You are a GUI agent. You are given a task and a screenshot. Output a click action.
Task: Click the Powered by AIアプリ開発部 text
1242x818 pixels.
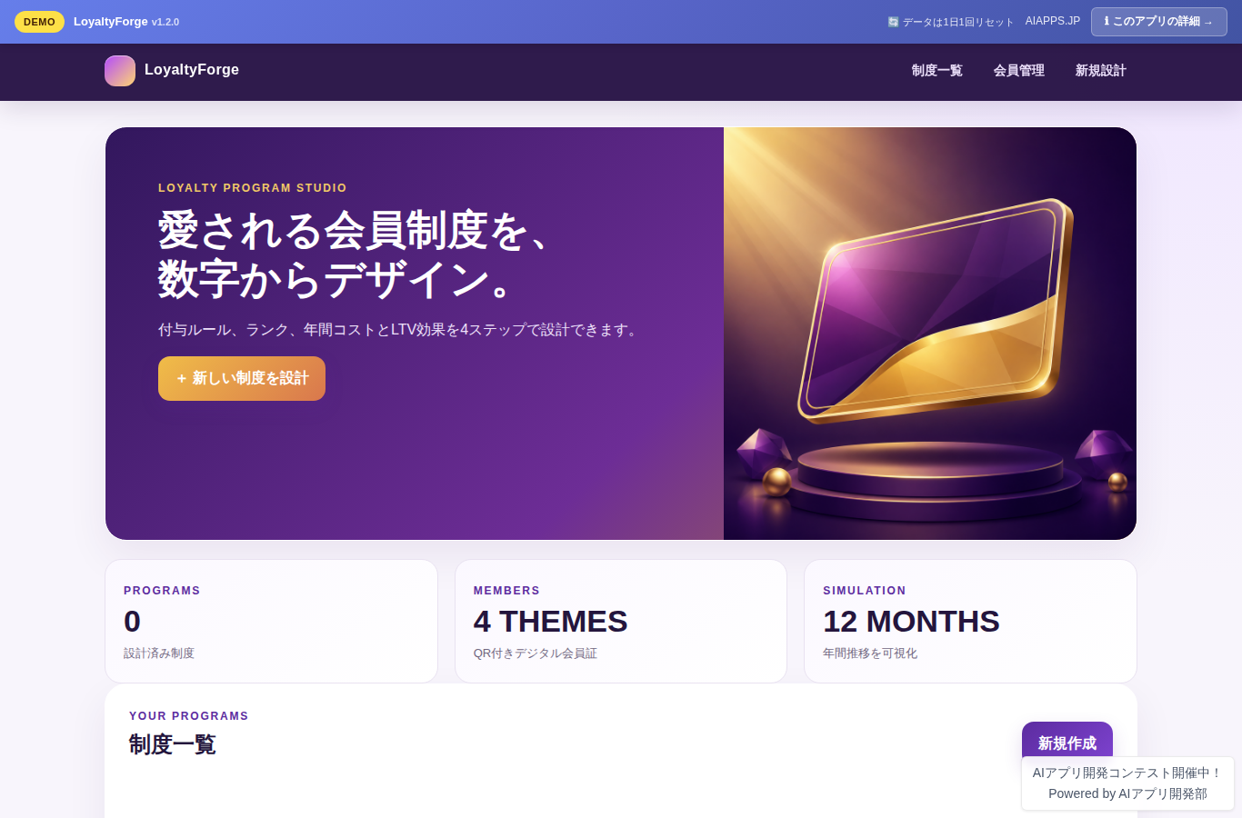(1127, 793)
